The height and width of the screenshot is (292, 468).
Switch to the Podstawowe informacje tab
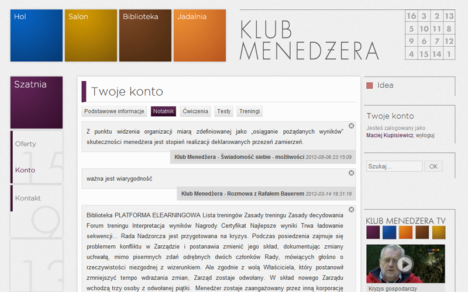pos(114,111)
